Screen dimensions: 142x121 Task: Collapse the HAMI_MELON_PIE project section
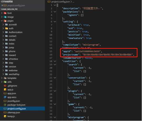(9, 9)
